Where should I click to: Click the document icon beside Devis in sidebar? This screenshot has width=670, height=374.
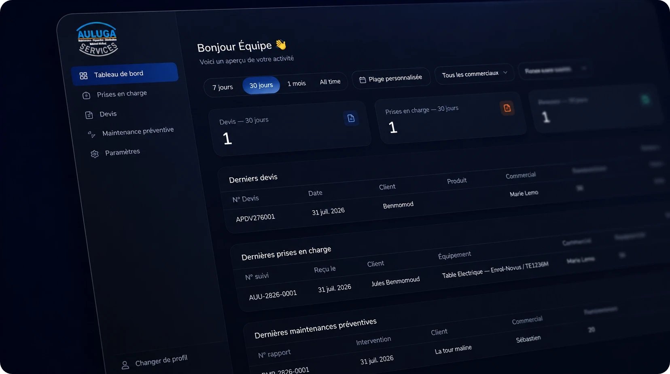tap(89, 115)
